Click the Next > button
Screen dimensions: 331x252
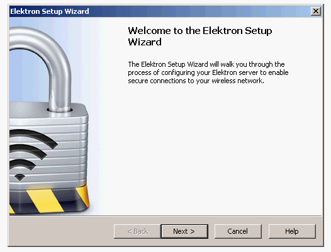[184, 231]
